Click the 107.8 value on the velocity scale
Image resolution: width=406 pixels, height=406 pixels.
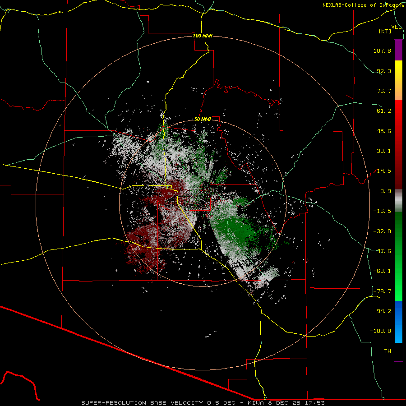(382, 51)
